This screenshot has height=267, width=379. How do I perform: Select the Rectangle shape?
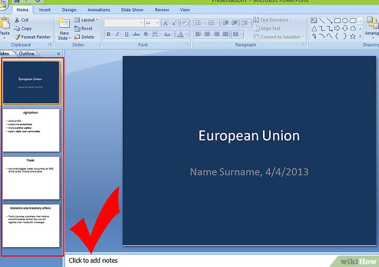pos(337,20)
